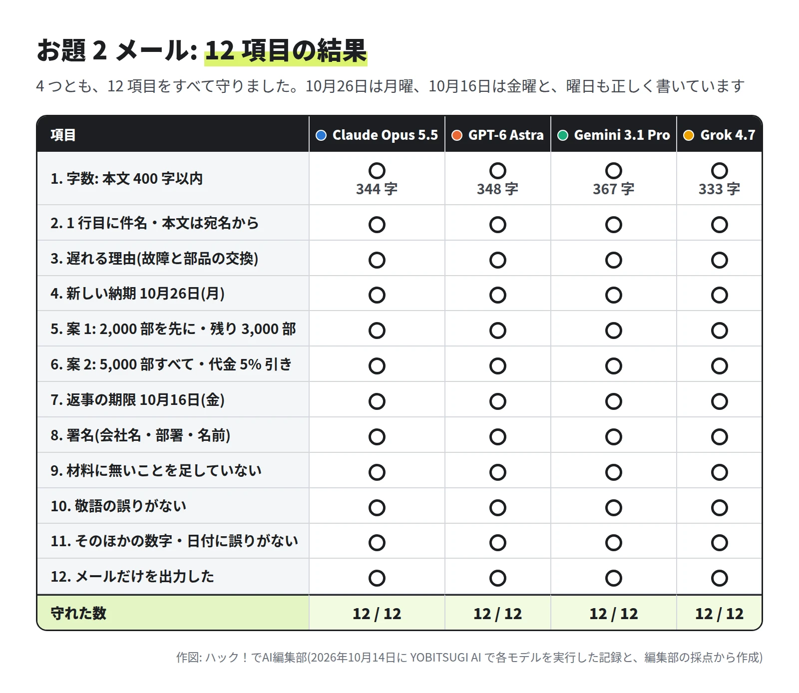The height and width of the screenshot is (693, 799).
Task: Click the orange-red dot beside GPT-6 Astra
Action: [x=457, y=135]
